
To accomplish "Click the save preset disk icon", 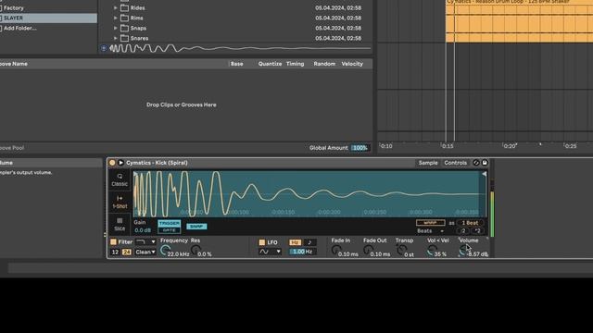I will coord(485,163).
